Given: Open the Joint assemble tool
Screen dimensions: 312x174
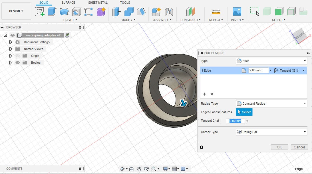Looking at the screenshot, I should [x=169, y=12].
